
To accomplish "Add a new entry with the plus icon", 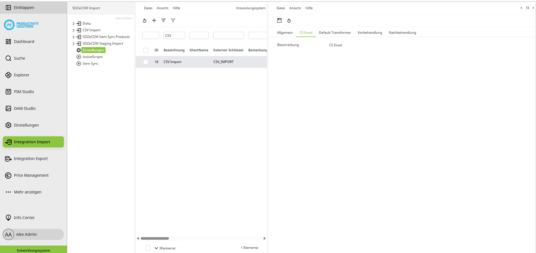I will [x=154, y=21].
